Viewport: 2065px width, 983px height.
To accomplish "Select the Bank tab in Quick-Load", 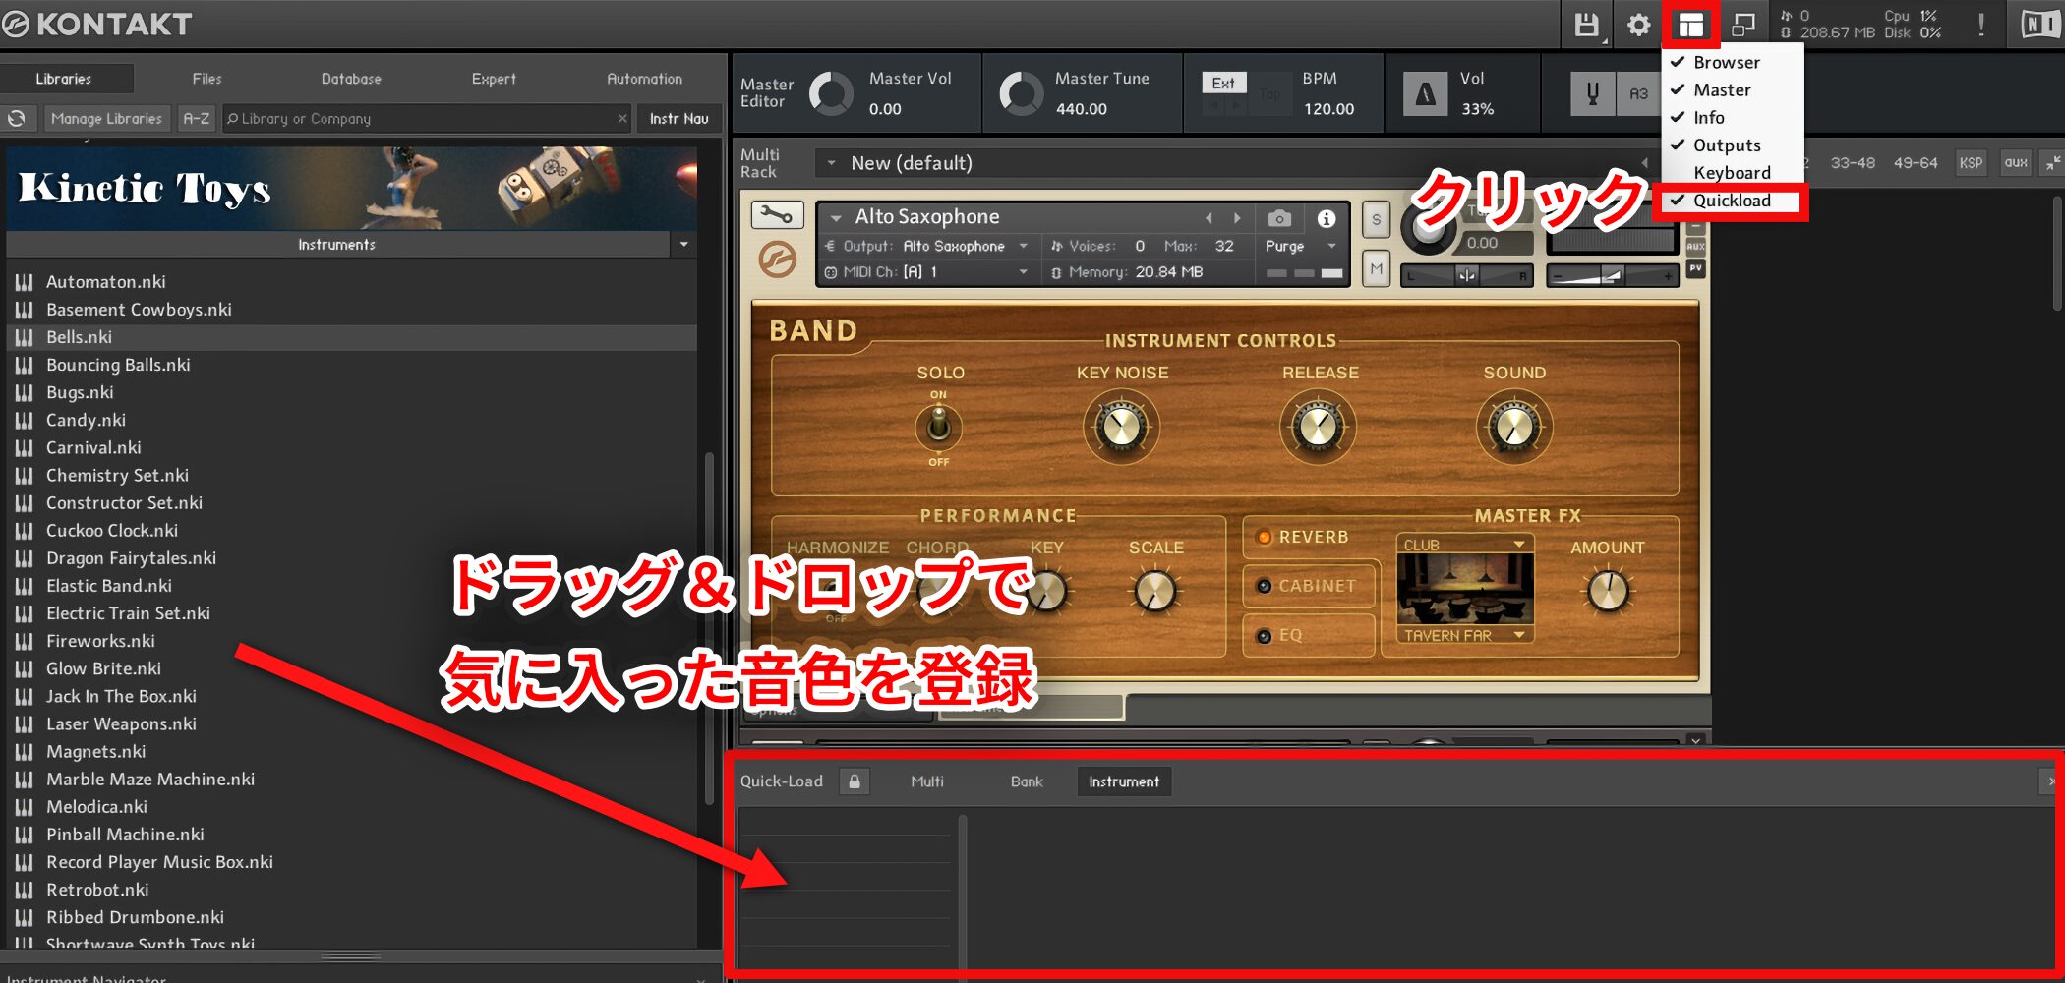I will pyautogui.click(x=1027, y=781).
